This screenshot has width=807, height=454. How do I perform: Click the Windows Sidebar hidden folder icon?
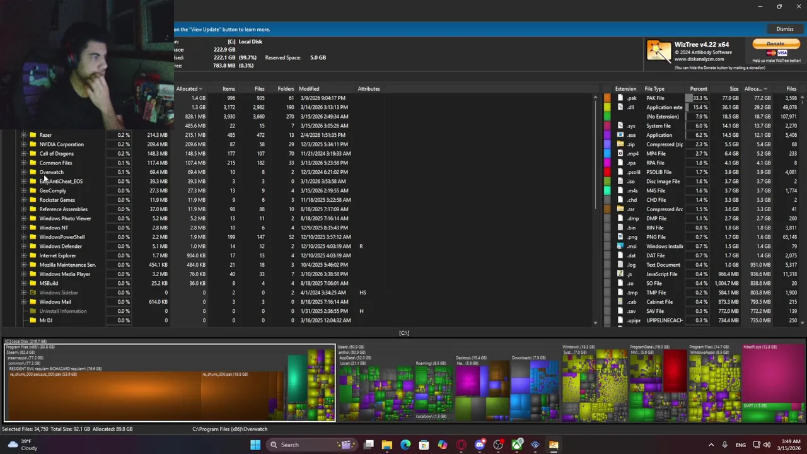pos(33,293)
